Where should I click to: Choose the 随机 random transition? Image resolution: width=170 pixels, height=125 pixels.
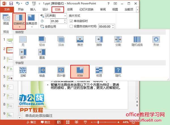(118, 72)
